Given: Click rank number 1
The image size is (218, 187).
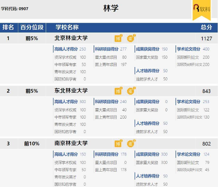Looking at the screenshot, I should pos(8,38).
